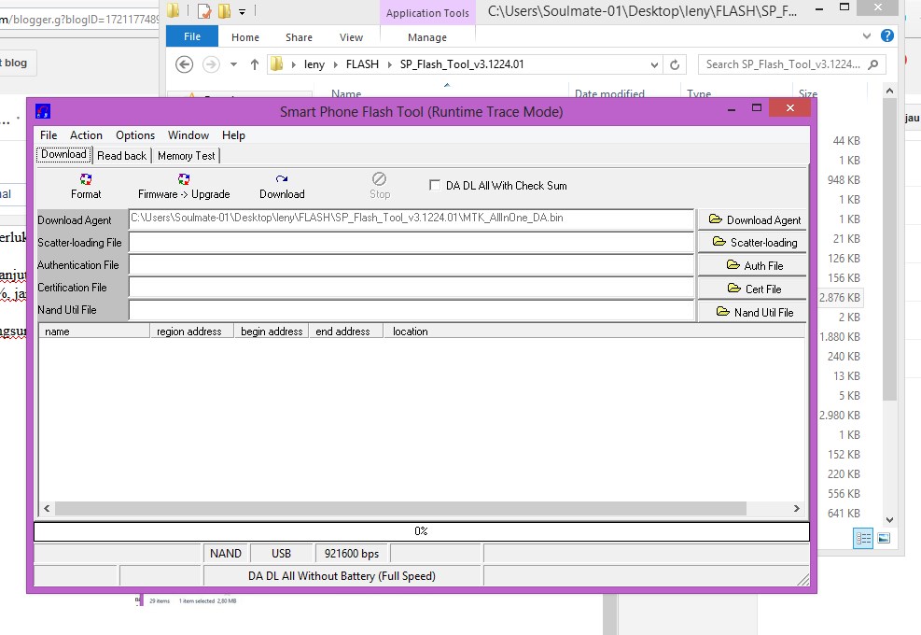
Task: Switch to the Read back tab
Action: (121, 156)
